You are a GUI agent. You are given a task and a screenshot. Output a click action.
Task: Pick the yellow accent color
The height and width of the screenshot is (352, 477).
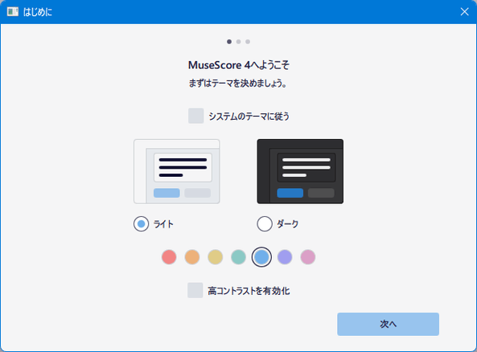pyautogui.click(x=216, y=257)
